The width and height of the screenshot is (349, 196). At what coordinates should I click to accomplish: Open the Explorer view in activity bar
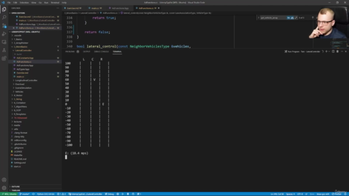pyautogui.click(x=4, y=9)
